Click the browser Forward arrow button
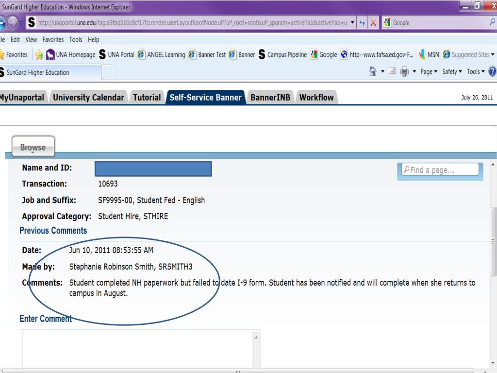The image size is (497, 373). click(13, 22)
